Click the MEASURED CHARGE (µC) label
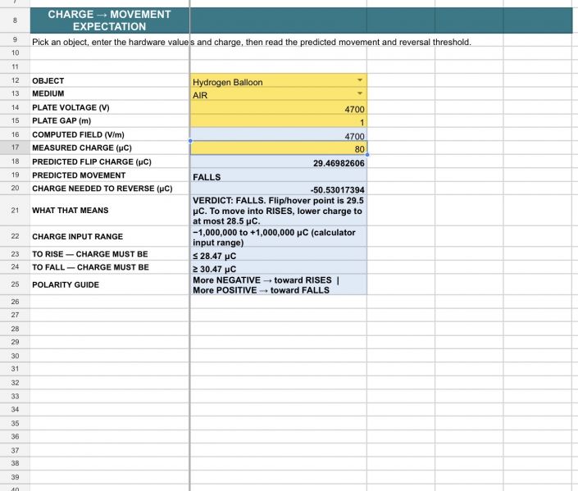Viewport: 578px width, 491px height. coord(82,148)
